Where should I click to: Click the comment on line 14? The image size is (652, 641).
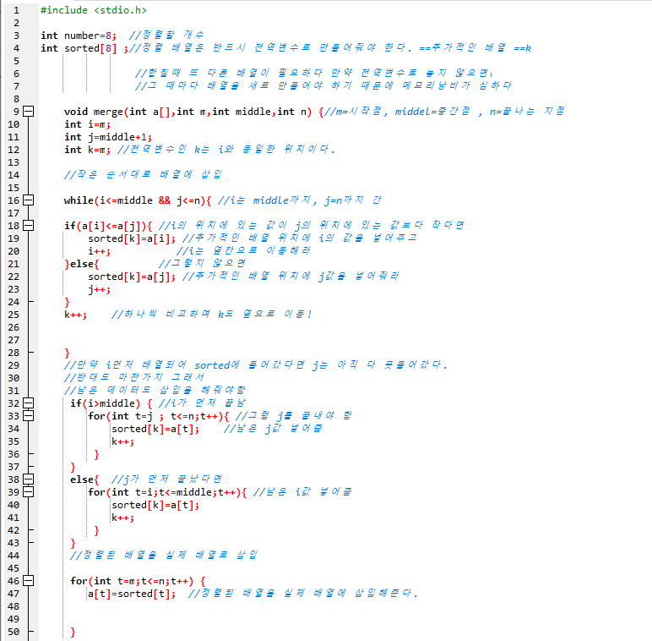(x=143, y=174)
